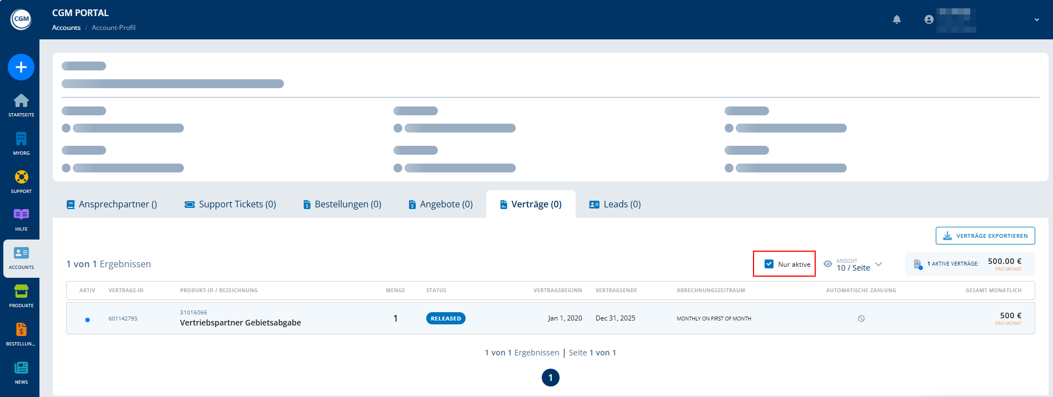Image resolution: width=1053 pixels, height=397 pixels.
Task: Click the blue plus create button
Action: 21,67
